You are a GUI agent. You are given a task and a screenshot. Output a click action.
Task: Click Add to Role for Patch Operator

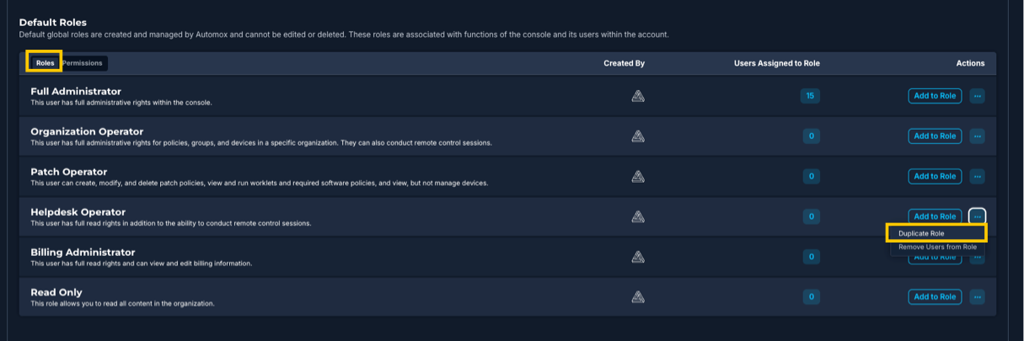(x=935, y=176)
